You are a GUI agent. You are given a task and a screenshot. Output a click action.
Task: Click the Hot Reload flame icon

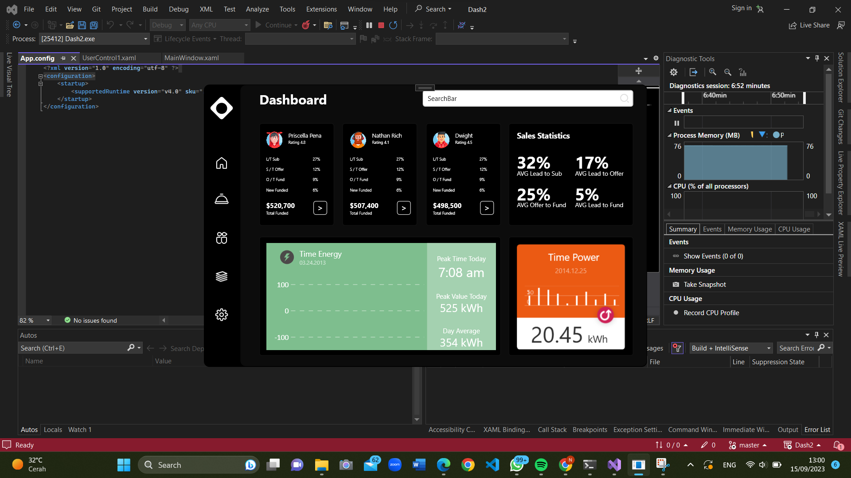(x=306, y=25)
